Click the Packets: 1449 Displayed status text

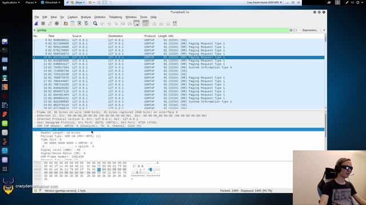click(246, 191)
